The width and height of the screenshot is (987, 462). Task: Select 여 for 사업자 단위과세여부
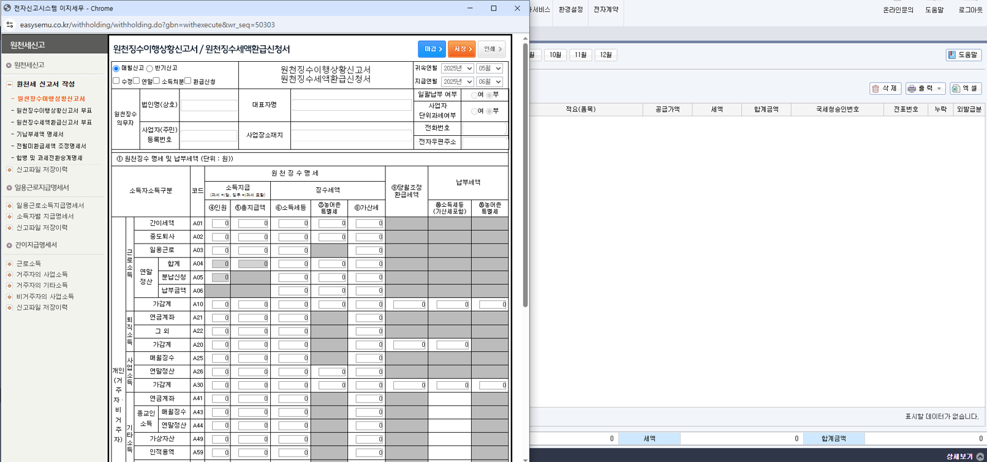(x=474, y=111)
